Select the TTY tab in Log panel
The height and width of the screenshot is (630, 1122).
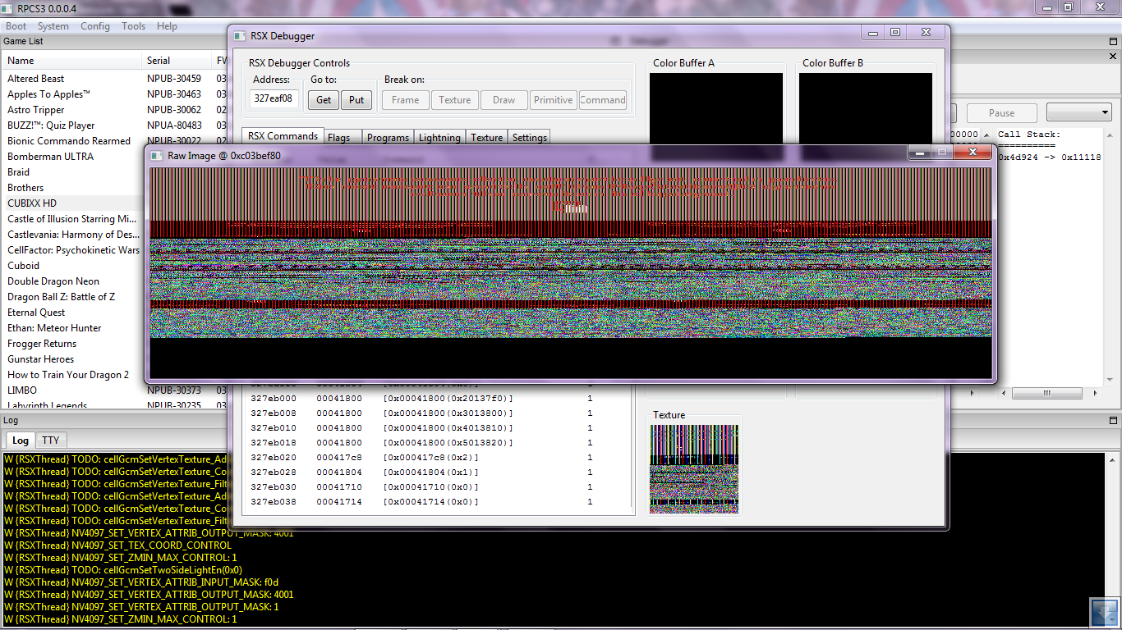click(x=51, y=441)
